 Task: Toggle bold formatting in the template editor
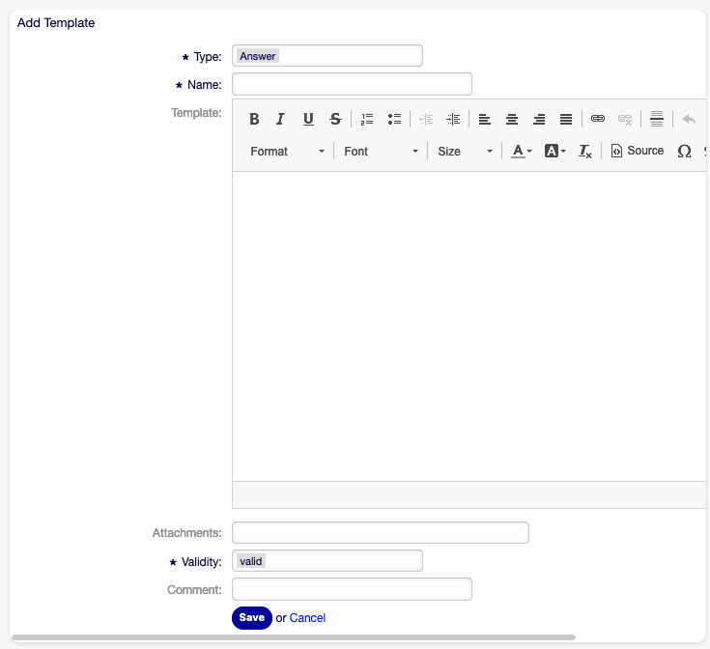tap(254, 119)
